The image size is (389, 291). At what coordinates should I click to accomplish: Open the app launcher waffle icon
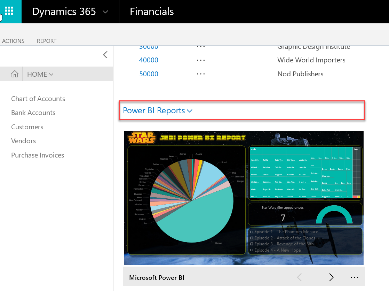(x=9, y=11)
